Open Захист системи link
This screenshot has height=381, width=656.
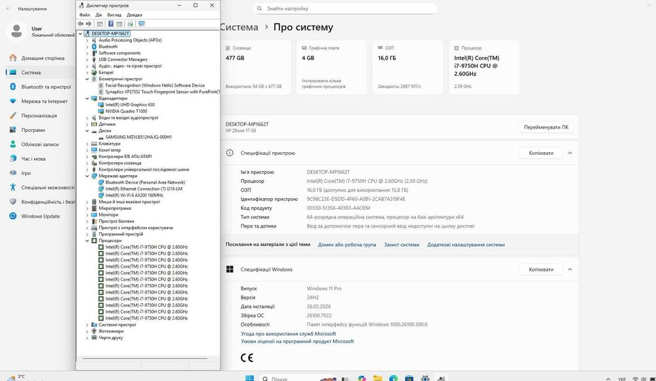[401, 245]
